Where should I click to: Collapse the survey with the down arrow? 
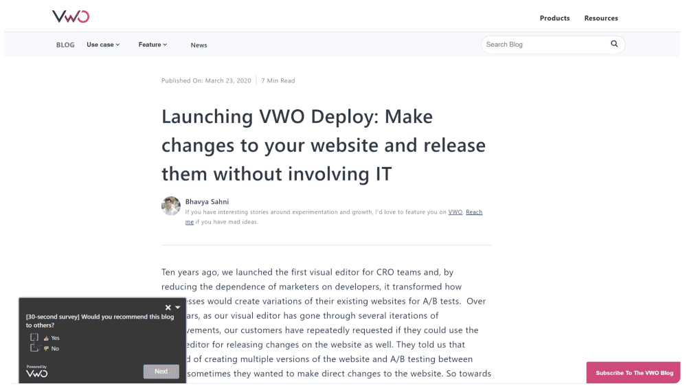tap(178, 308)
